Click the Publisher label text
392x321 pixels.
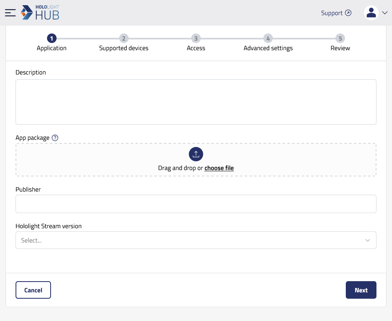pos(28,190)
